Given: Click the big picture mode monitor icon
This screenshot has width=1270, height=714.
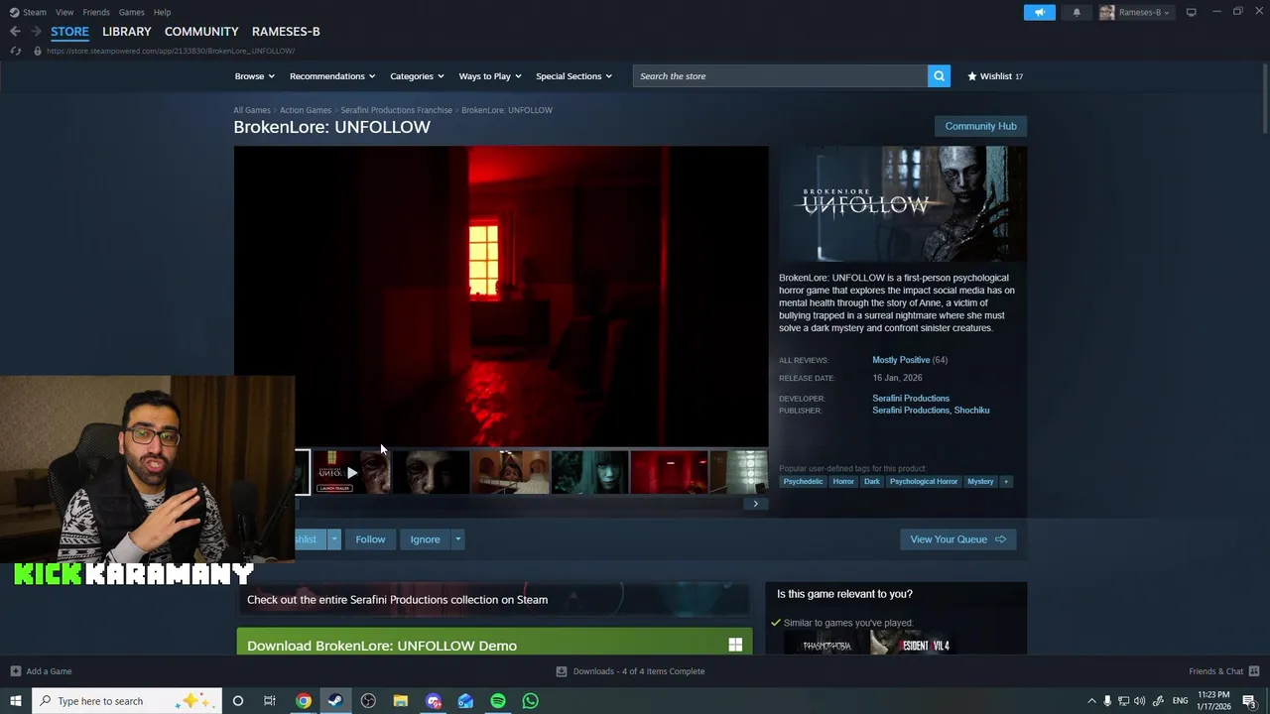Looking at the screenshot, I should pyautogui.click(x=1191, y=12).
